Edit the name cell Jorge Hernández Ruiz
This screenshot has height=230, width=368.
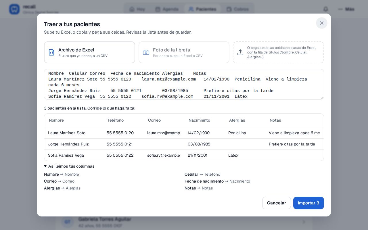coord(74,144)
